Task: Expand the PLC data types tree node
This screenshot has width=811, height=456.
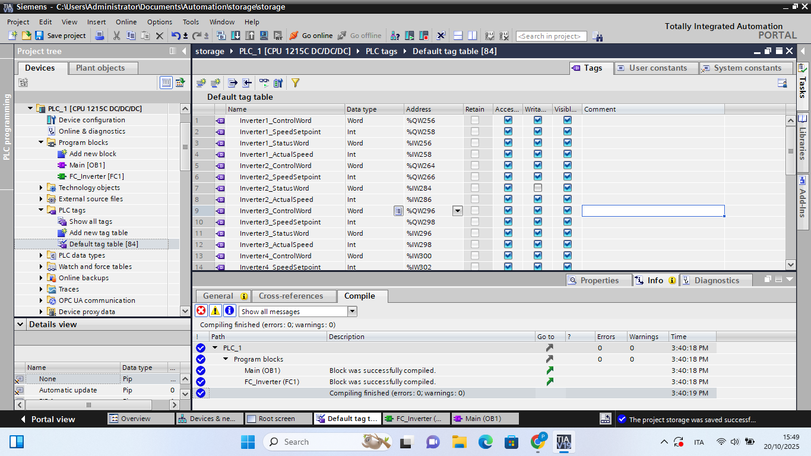Action: click(x=42, y=255)
